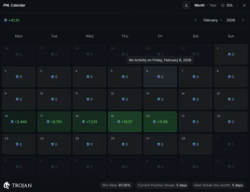Open day 4 cell in February
Image resolution: width=250 pixels, height=192 pixels.
pos(89,77)
